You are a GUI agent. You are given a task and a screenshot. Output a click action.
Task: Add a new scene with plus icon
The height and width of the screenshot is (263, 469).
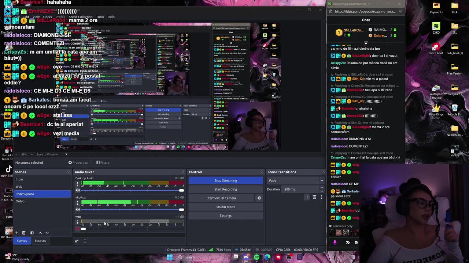tap(16, 233)
